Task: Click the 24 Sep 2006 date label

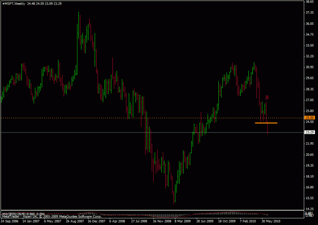Action: [x=10, y=221]
